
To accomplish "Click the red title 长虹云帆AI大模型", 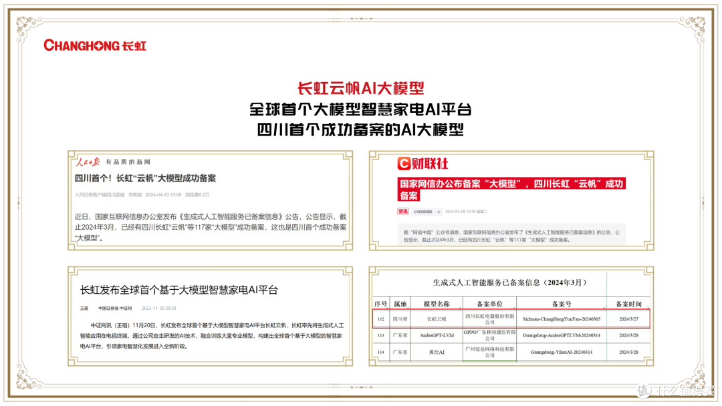I will coord(360,88).
